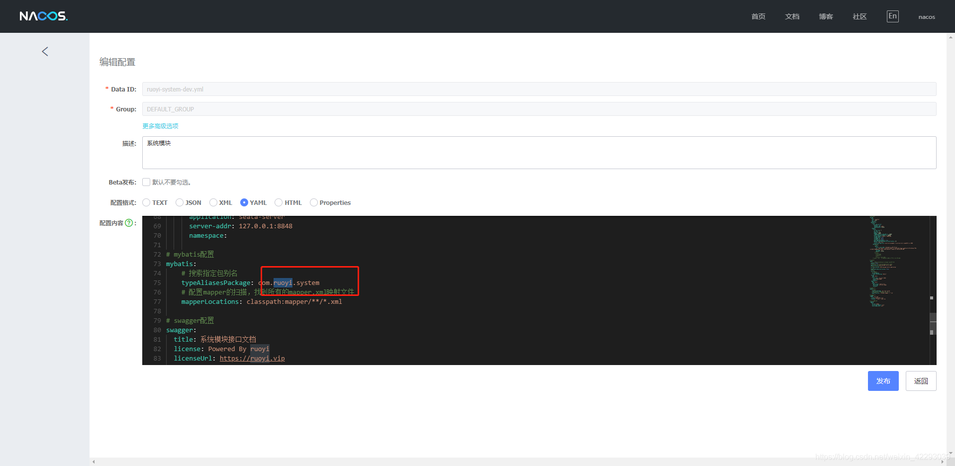Image resolution: width=955 pixels, height=466 pixels.
Task: Toggle the Beta发布 checkbox
Action: click(146, 182)
